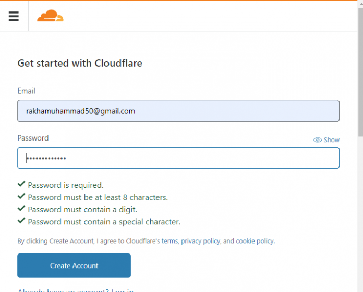Open the privacy policy link

pos(200,241)
